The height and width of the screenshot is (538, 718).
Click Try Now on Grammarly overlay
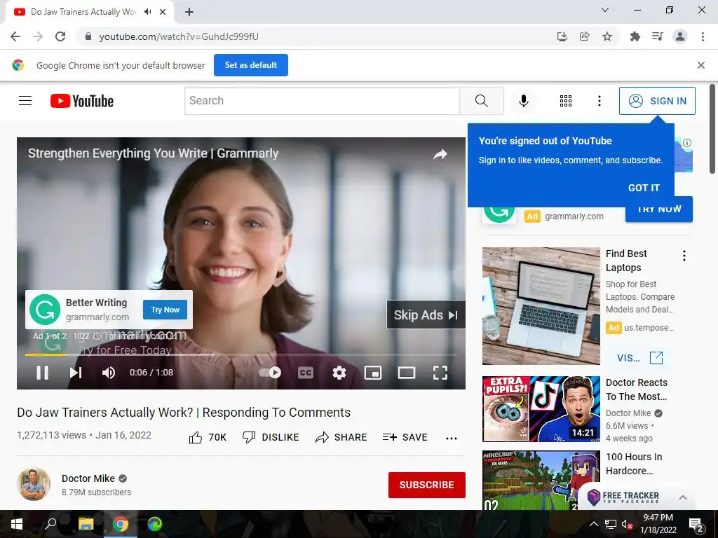click(165, 310)
